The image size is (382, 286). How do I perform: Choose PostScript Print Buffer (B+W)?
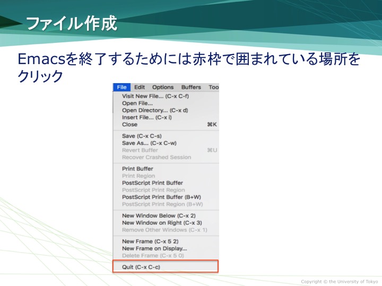(x=166, y=197)
